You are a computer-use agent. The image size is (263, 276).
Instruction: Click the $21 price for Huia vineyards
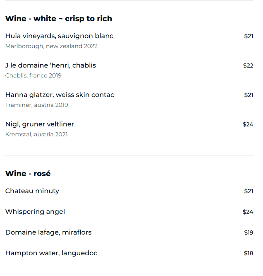[x=249, y=36]
